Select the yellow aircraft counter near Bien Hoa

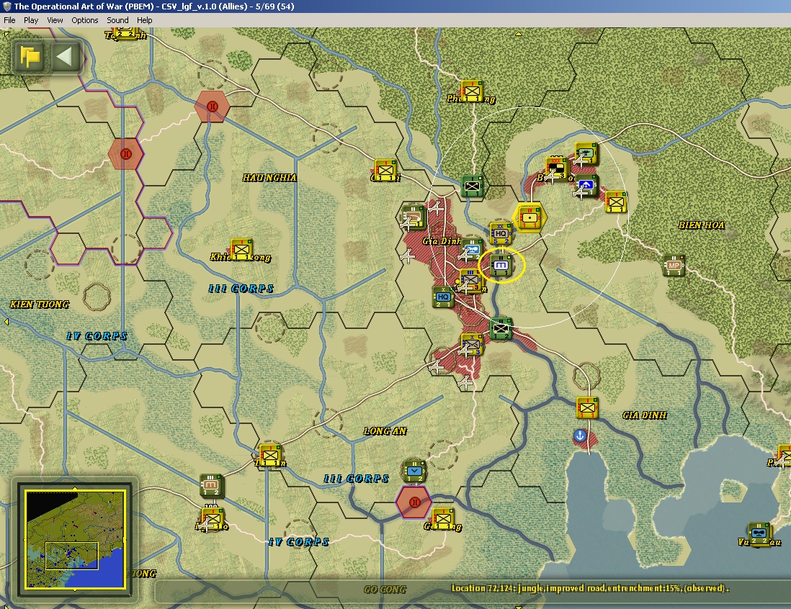[586, 153]
